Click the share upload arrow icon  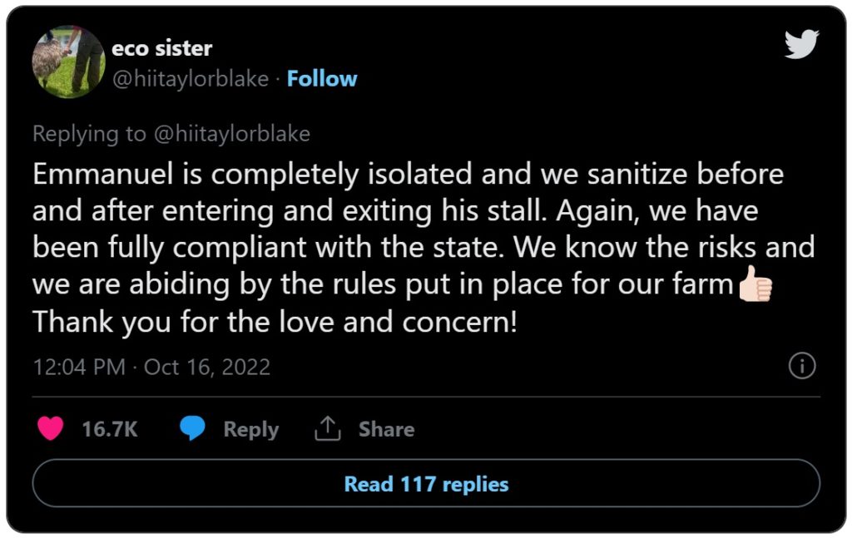[x=329, y=429]
